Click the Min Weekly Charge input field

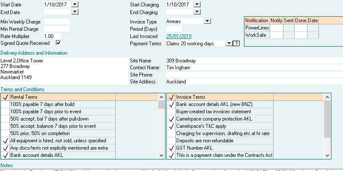57,21
